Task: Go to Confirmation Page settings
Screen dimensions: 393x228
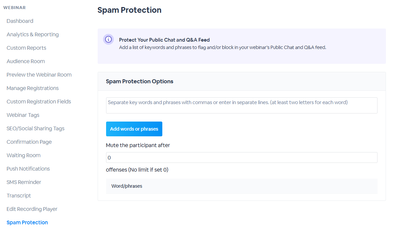Action: [29, 142]
